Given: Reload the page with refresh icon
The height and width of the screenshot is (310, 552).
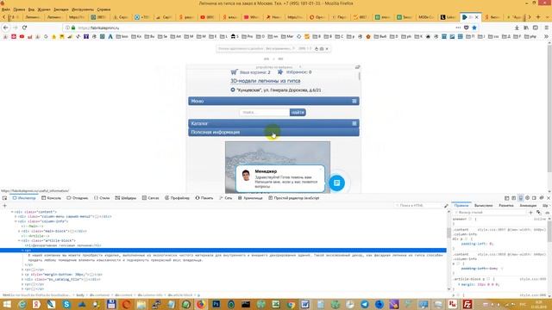Looking at the screenshot, I should tap(24, 28).
